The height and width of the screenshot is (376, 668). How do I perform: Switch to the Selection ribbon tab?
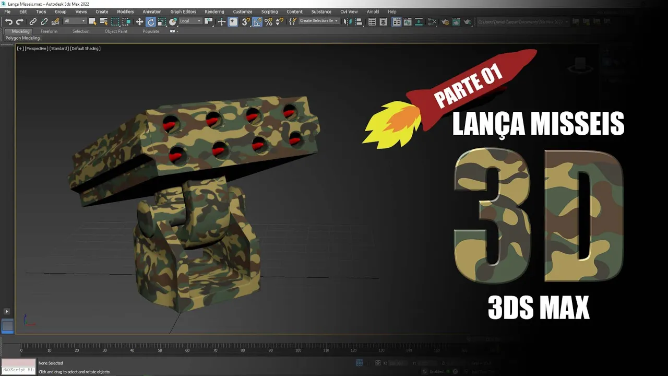point(81,31)
